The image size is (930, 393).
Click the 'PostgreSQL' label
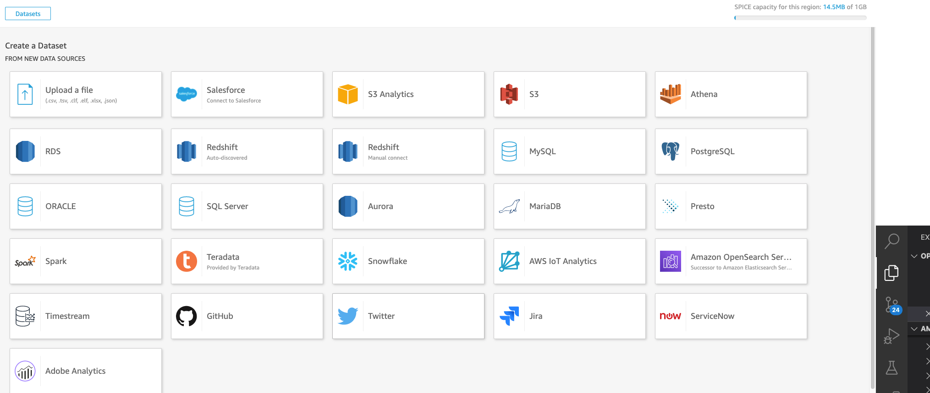713,151
